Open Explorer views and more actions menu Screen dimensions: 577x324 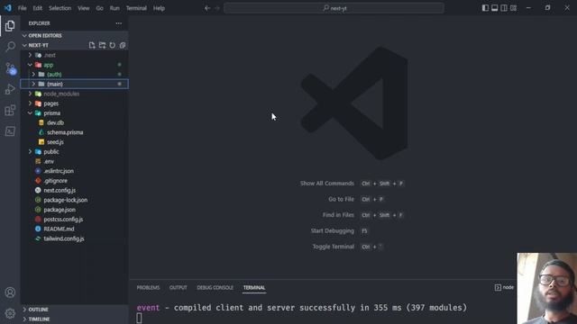[x=118, y=23]
